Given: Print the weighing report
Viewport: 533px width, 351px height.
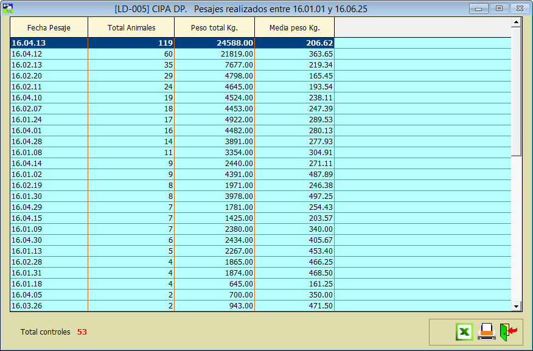Looking at the screenshot, I should coord(486,332).
